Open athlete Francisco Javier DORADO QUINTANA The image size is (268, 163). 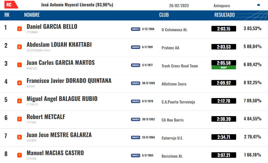tap(69, 80)
